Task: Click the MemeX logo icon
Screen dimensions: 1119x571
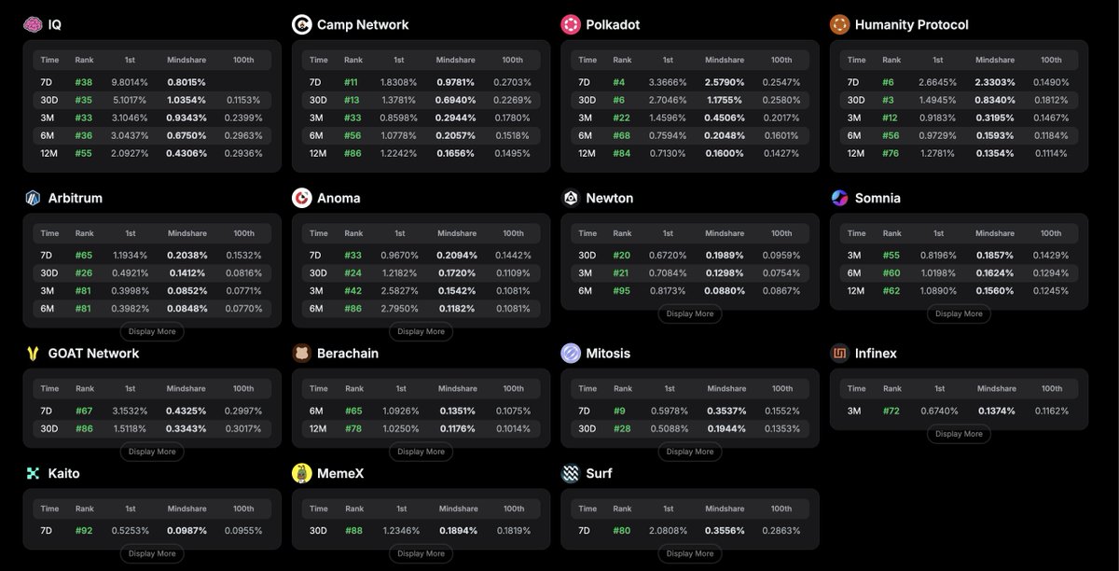Action: (x=301, y=473)
